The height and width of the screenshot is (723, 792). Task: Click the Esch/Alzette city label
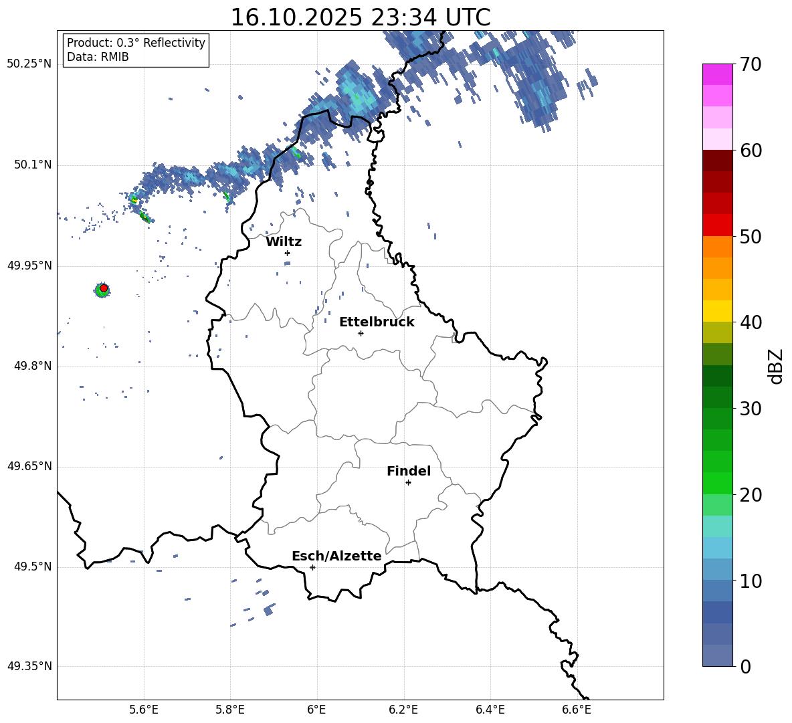coord(336,556)
